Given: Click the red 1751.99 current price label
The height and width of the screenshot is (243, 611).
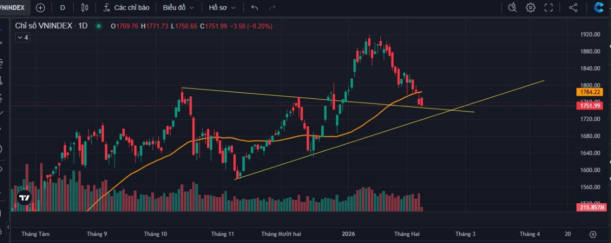Looking at the screenshot, I should pyautogui.click(x=590, y=105).
